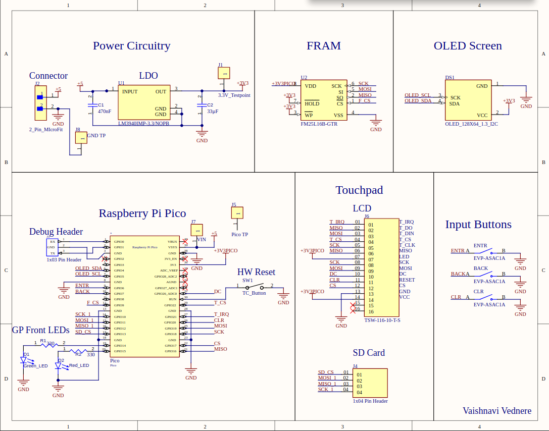Select the J3 1x03 debug pin header
Screen dimensions: 549x431
coord(52,248)
